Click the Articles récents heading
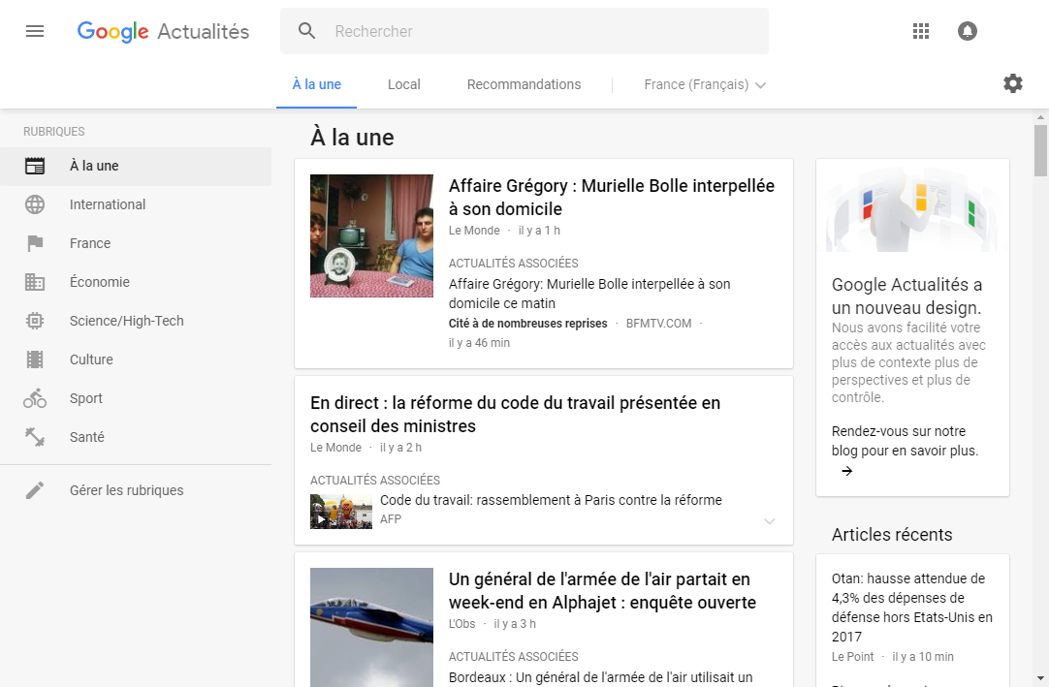 click(x=892, y=535)
